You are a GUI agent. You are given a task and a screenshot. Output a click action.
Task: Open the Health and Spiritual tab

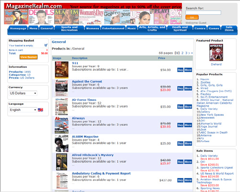pyautogui.click(x=180, y=28)
